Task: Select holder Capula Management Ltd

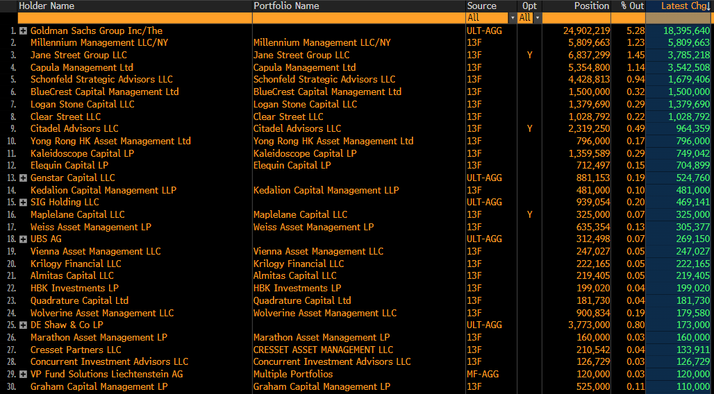Action: 82,67
